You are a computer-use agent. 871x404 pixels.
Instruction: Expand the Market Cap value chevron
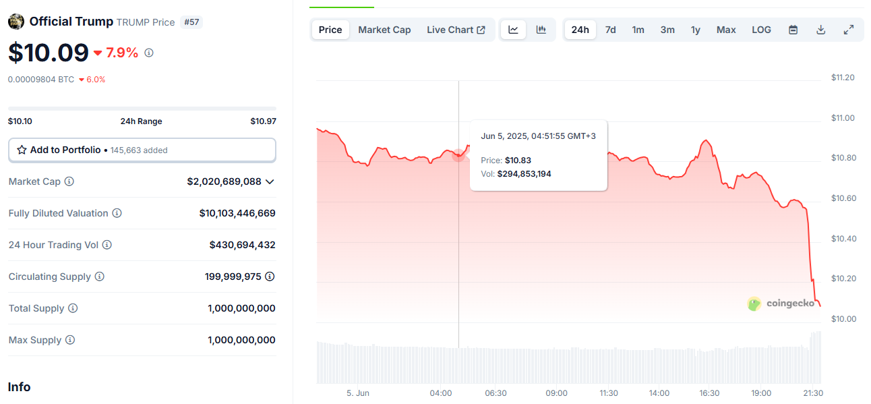270,181
